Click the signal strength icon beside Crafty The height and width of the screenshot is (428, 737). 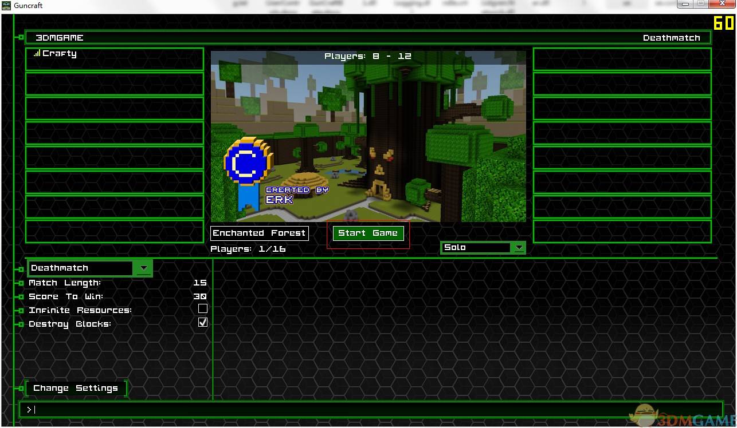37,53
